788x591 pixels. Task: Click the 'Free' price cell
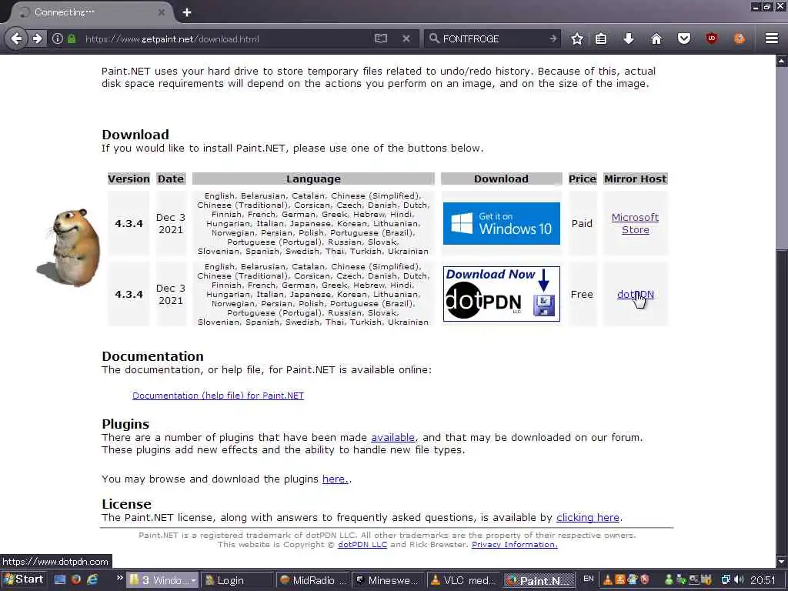[582, 295]
